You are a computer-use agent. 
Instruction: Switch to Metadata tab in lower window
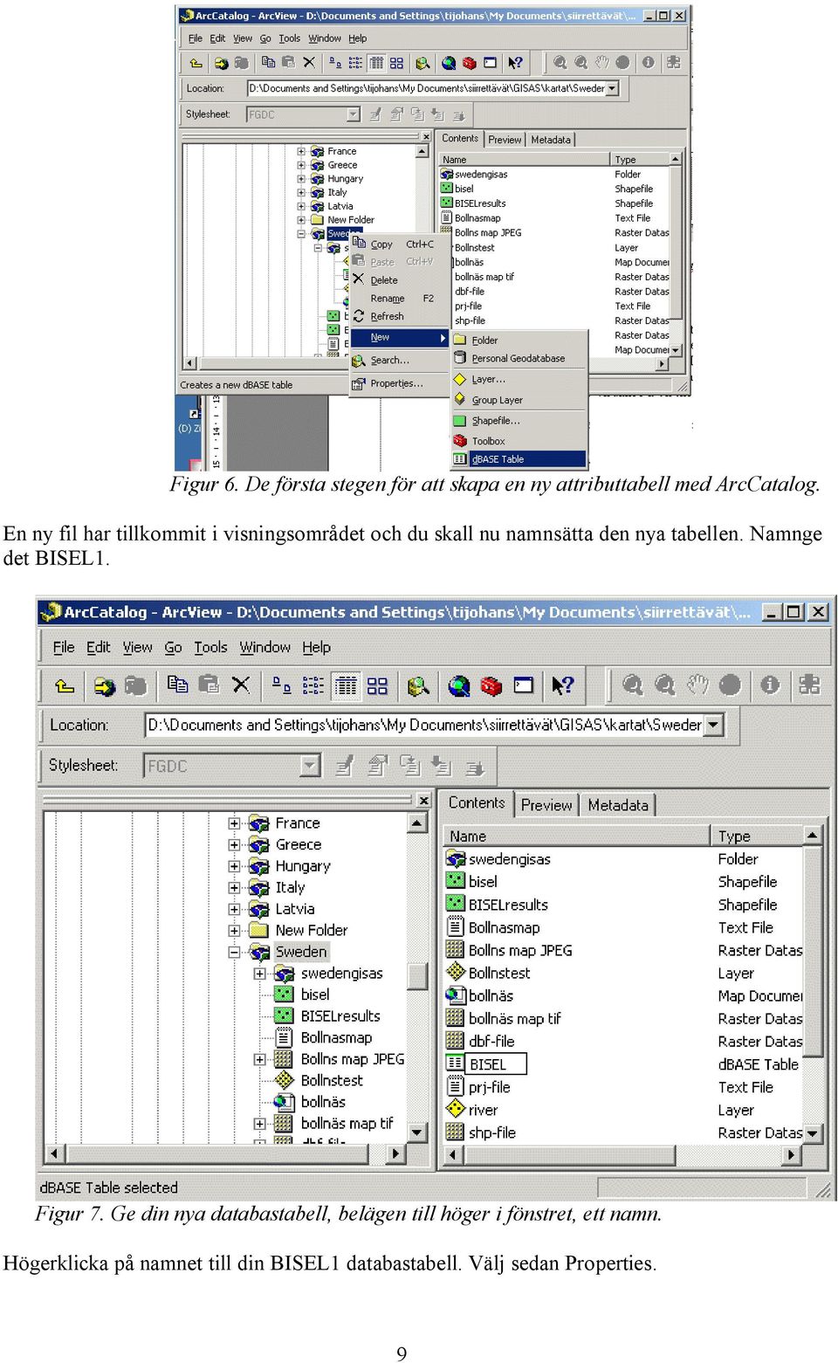point(618,805)
